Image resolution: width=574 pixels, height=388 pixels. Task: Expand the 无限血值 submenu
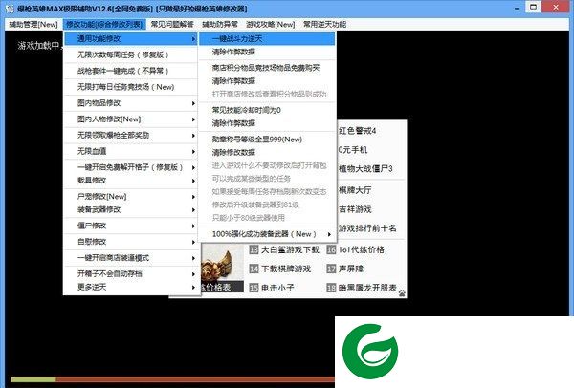131,151
